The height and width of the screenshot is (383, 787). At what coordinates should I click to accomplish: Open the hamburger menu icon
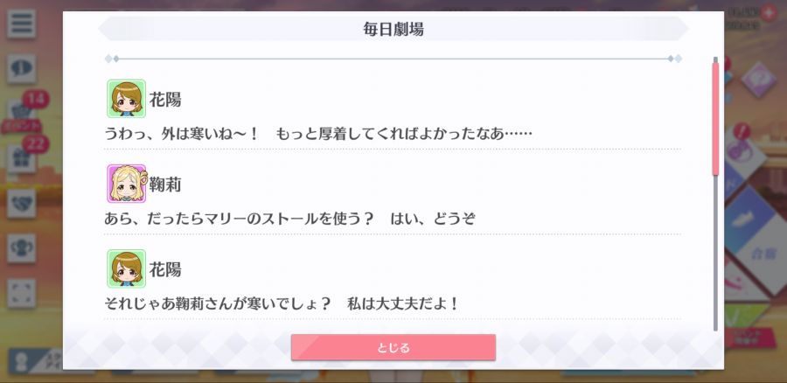[x=21, y=24]
